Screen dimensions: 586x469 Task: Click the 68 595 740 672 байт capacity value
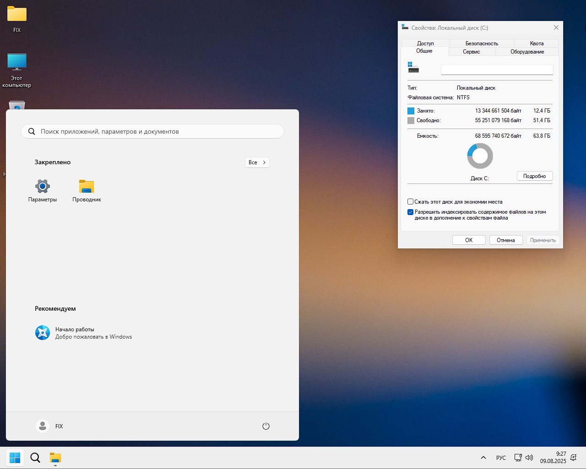498,136
